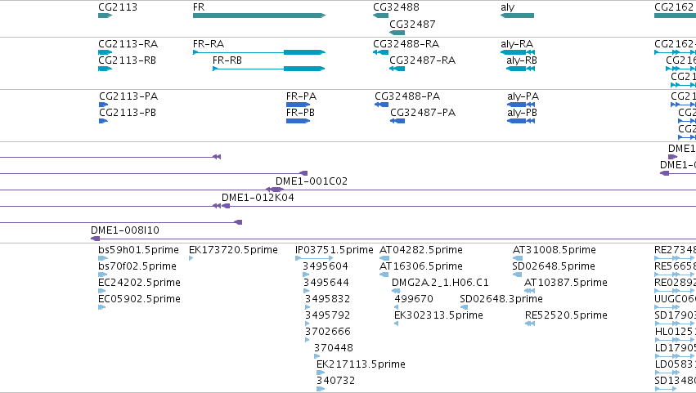Click the EK173720.5prime EST label
The width and height of the screenshot is (696, 393).
click(x=233, y=250)
